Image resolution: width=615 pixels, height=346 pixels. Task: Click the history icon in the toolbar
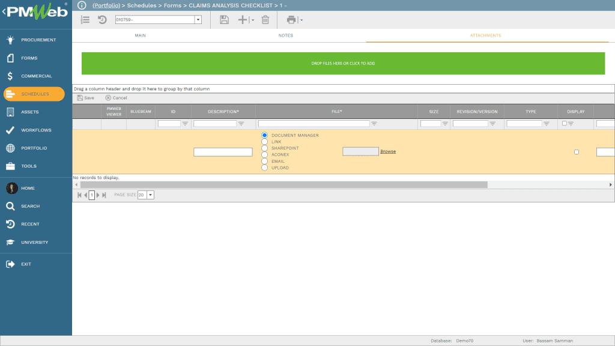pos(102,20)
